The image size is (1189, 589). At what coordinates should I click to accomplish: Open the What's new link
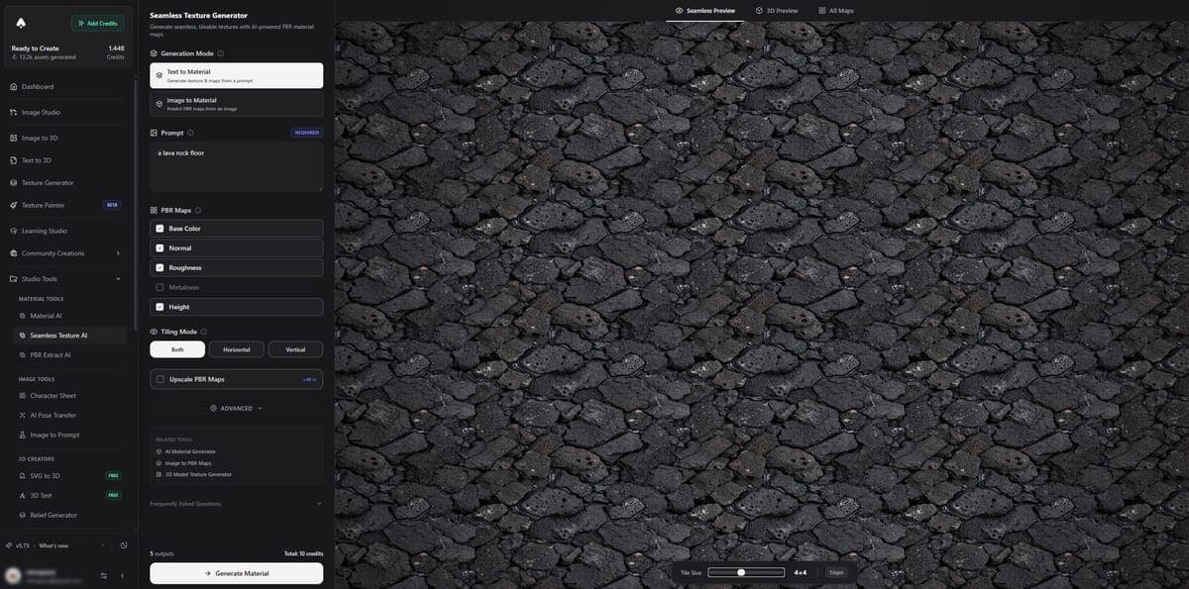[x=54, y=545]
